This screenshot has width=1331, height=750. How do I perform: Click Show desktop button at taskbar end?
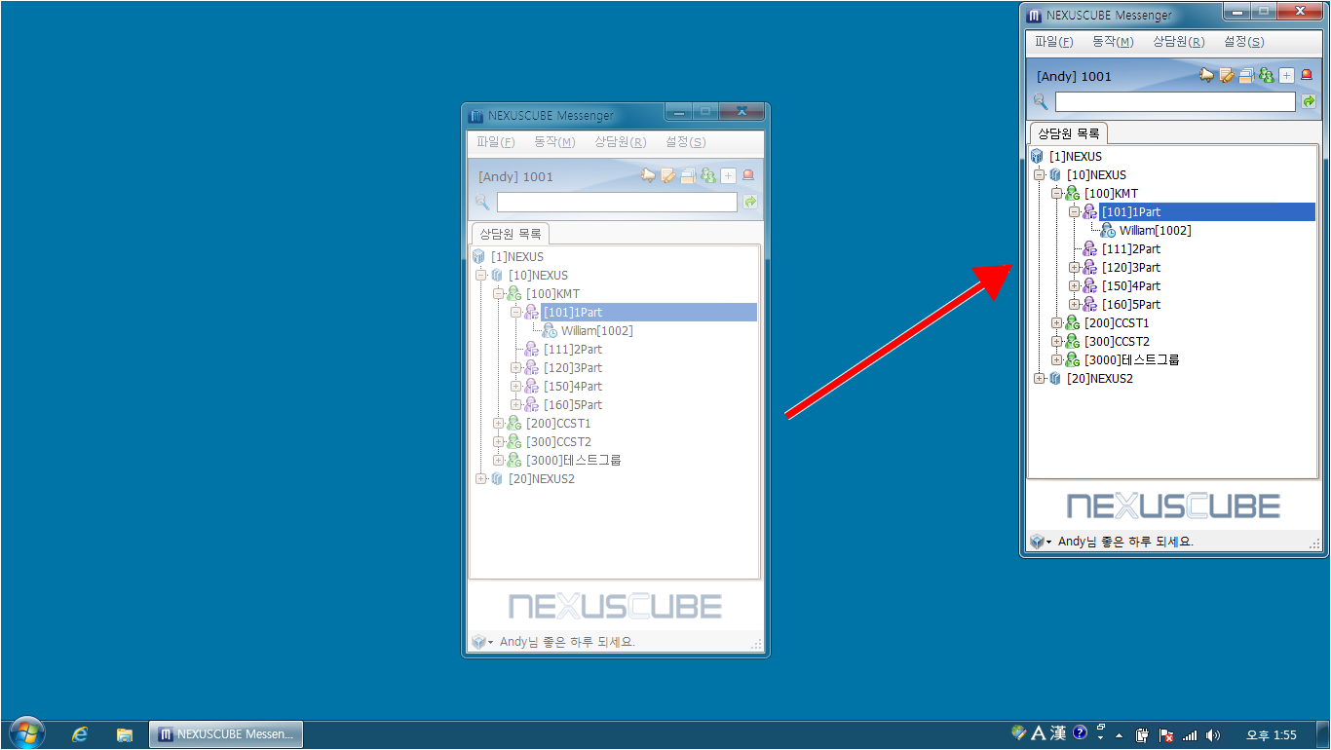point(1324,735)
